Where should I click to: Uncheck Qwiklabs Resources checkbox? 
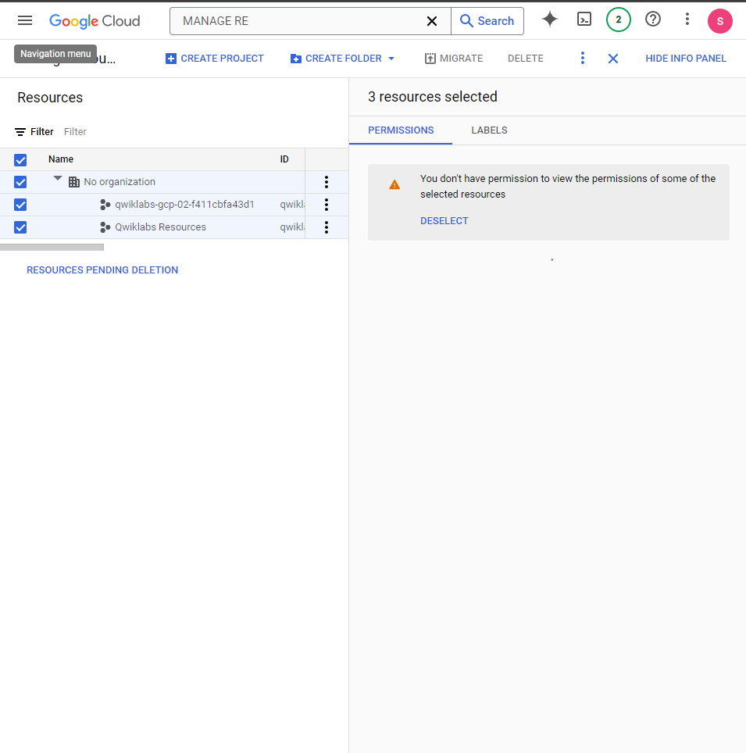point(20,227)
